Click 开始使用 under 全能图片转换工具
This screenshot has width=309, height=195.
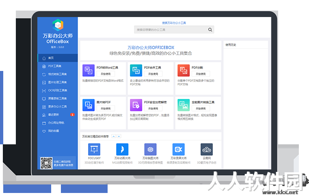click(201, 109)
